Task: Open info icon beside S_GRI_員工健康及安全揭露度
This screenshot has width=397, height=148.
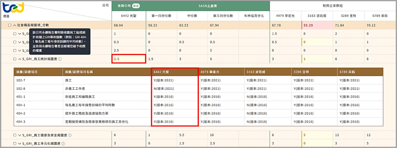Action: (x=70, y=135)
